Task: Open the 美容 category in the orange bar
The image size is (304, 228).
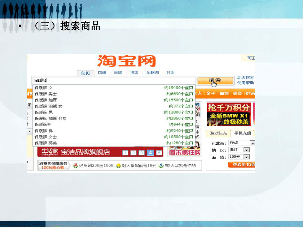Action: coord(238,94)
